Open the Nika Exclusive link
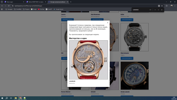Image resolution: width=177 pixels, height=100 pixels. [125, 53]
